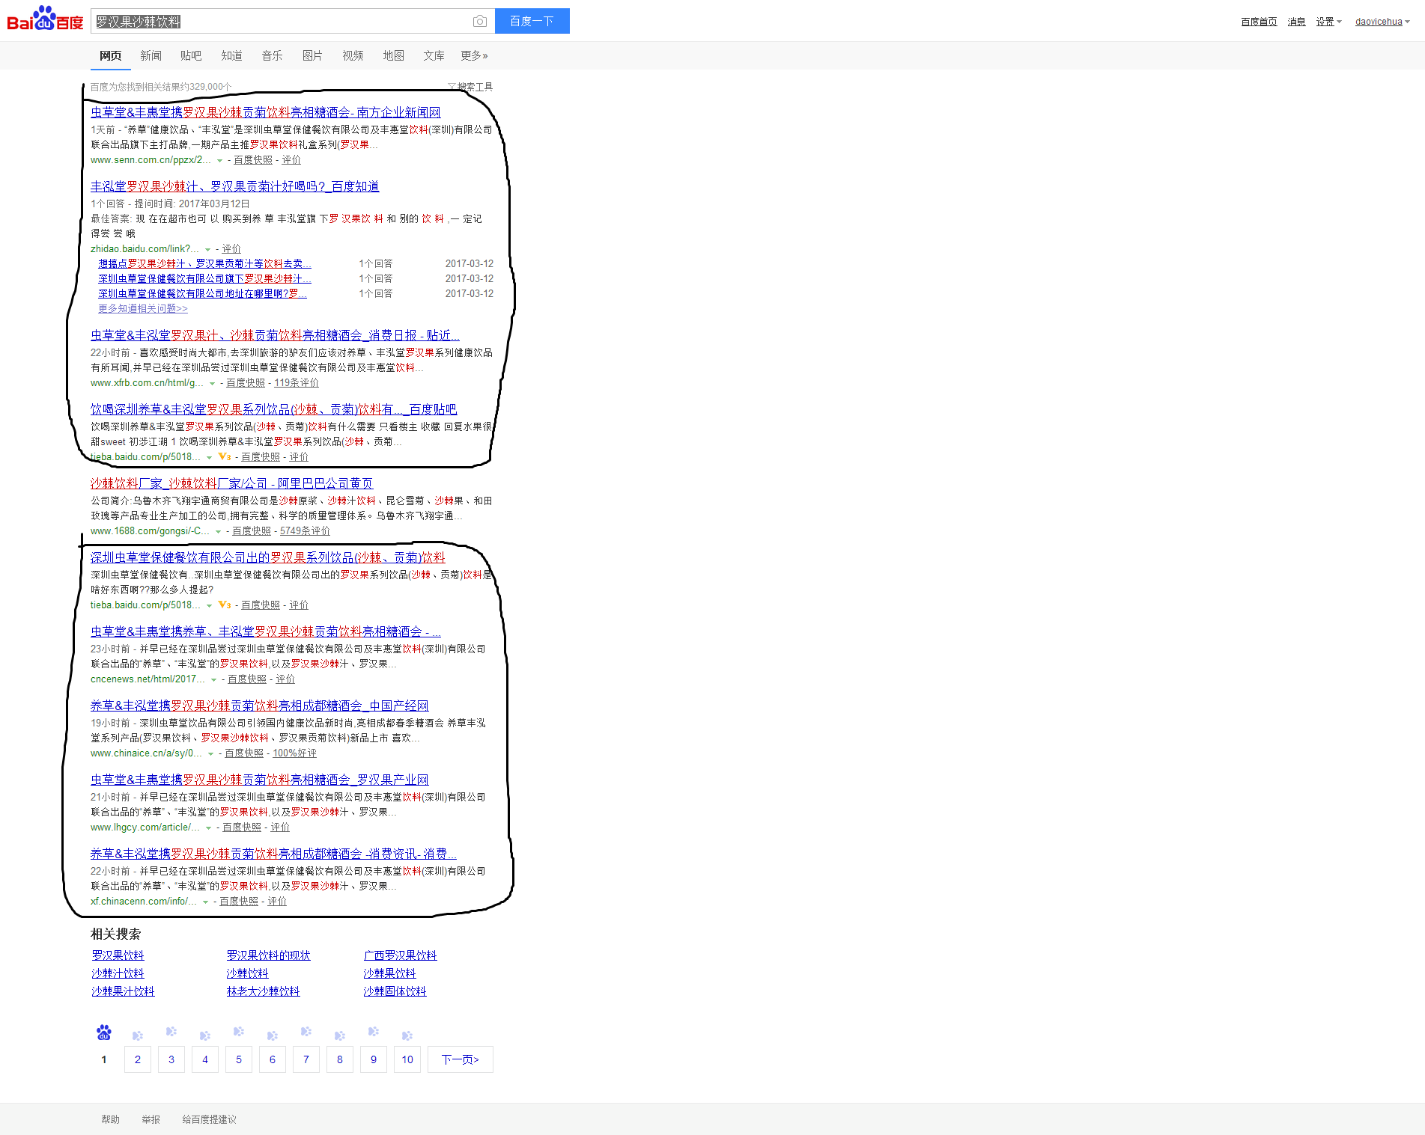Open the daovicehua account dropdown
This screenshot has height=1135, width=1425.
click(1382, 22)
